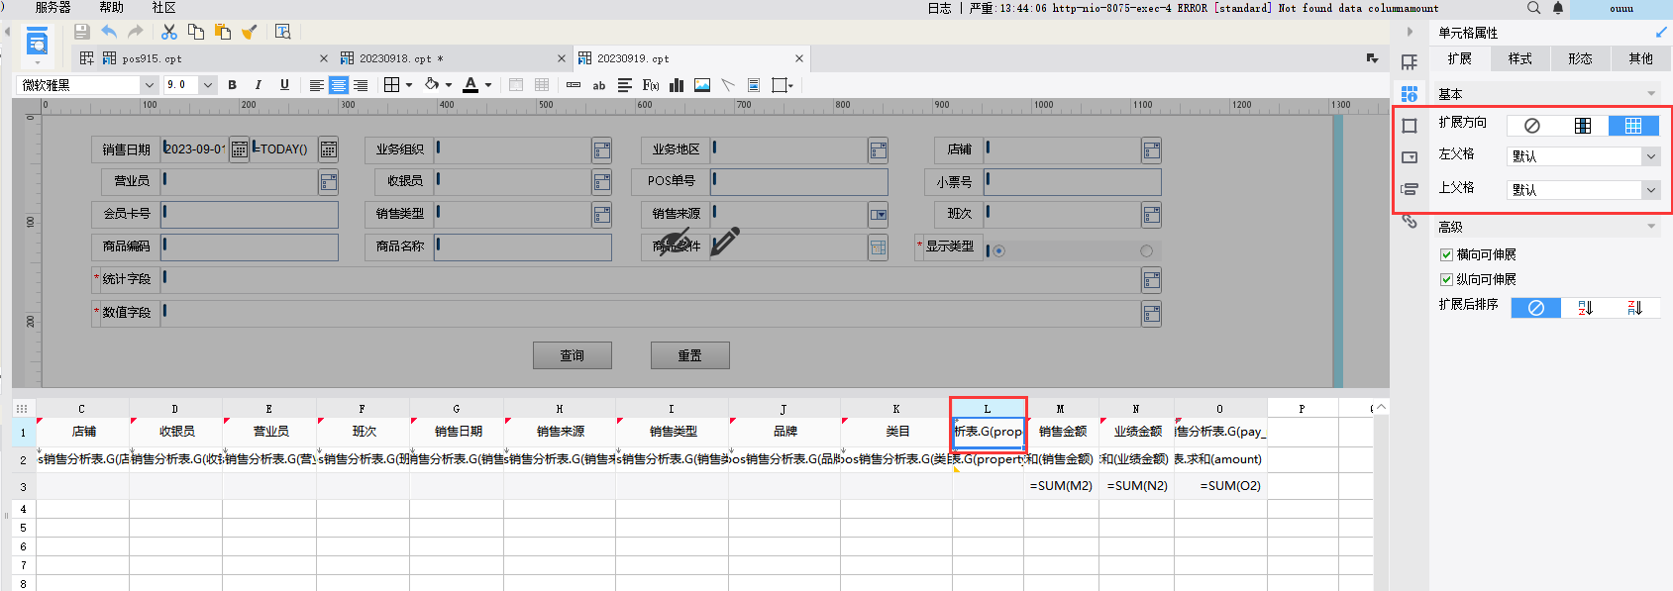This screenshot has height=591, width=1673.
Task: Insert a formula with the F(x) icon
Action: (x=651, y=85)
